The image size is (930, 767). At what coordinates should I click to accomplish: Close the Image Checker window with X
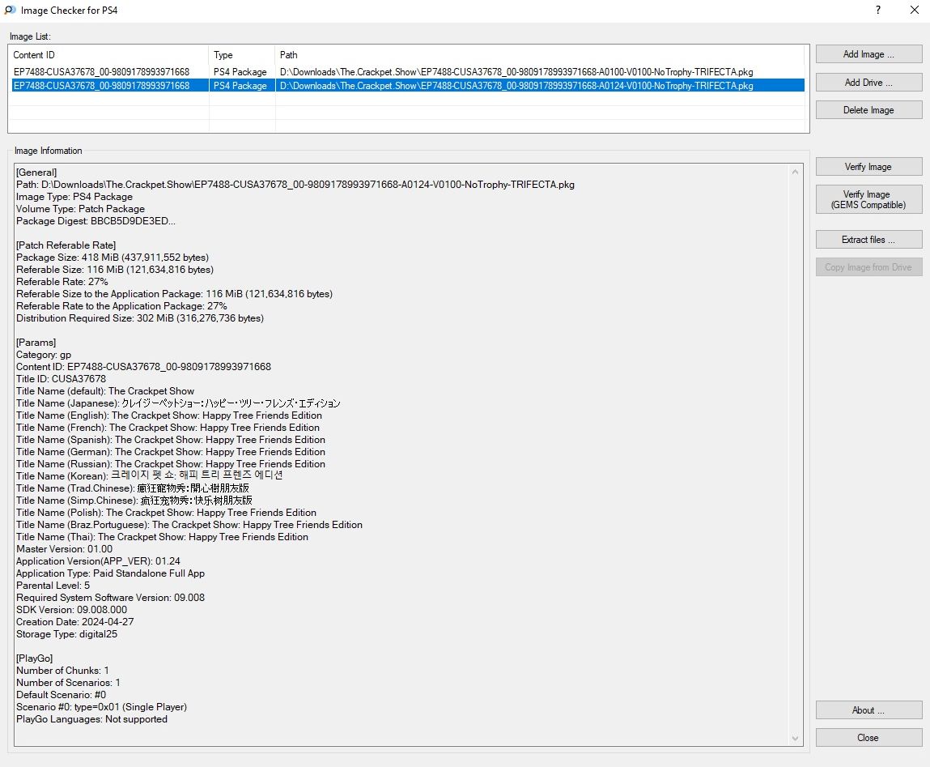pos(914,10)
